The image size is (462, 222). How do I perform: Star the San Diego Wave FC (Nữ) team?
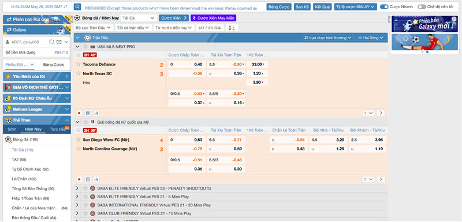[79, 139]
